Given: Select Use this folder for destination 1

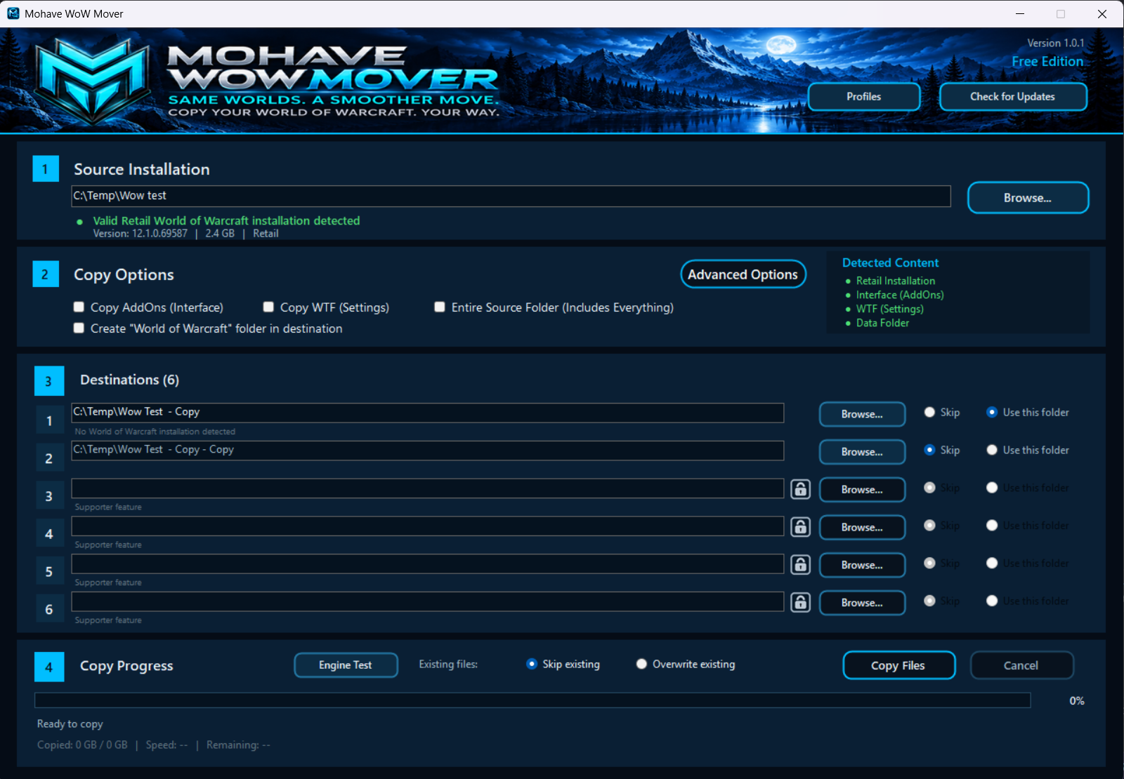Looking at the screenshot, I should [x=992, y=412].
